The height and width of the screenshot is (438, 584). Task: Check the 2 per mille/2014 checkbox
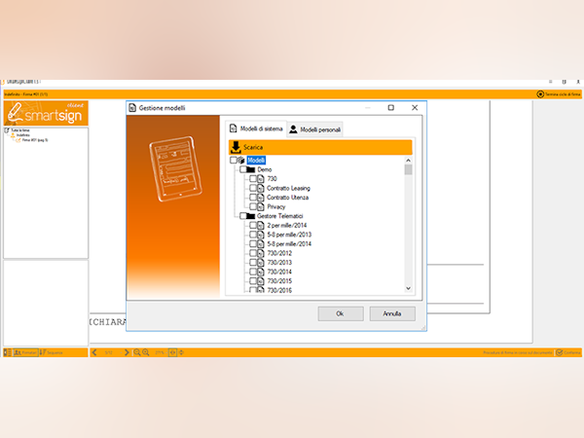pyautogui.click(x=253, y=226)
